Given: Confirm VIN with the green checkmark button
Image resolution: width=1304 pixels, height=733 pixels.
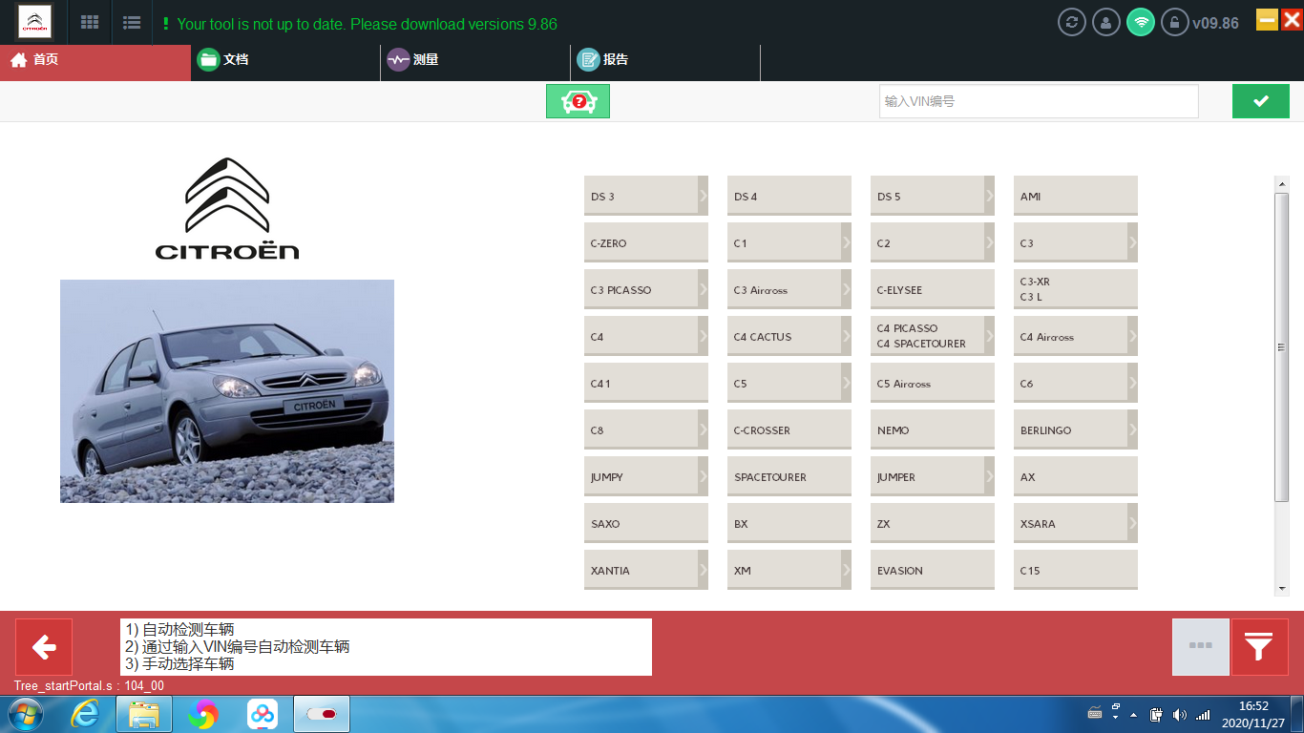Looking at the screenshot, I should pyautogui.click(x=1260, y=101).
